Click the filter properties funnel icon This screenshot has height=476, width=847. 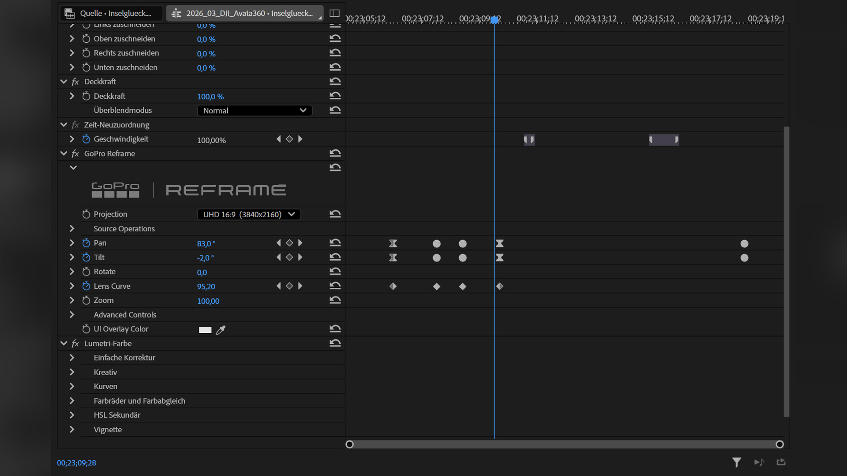736,462
